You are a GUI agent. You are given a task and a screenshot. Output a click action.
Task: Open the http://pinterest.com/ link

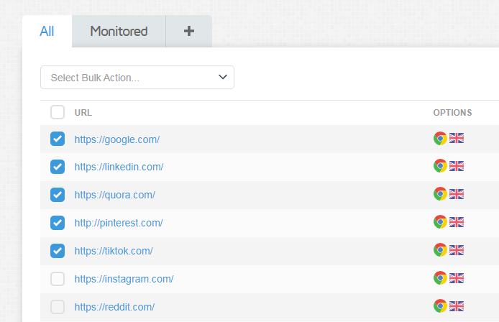119,223
